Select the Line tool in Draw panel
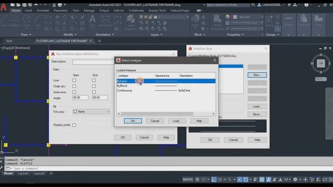Viewport: 333px width, 187px height. tap(4, 21)
